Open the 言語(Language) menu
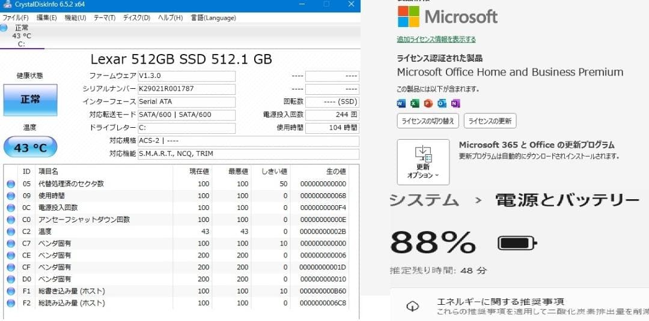649x321 pixels. coord(213,18)
